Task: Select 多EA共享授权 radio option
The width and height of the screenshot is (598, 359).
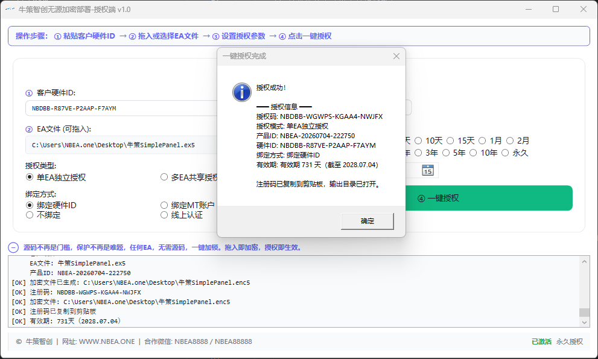Action: point(189,177)
